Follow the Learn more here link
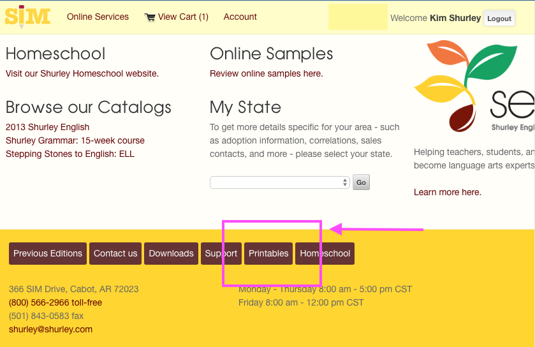The image size is (535, 347). (x=447, y=192)
